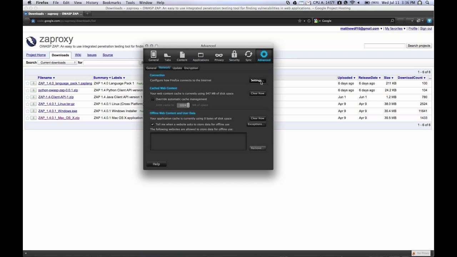Viewport: 457px width, 257px height.
Task: Toggle Override automatic cache management checkbox
Action: pos(153,99)
